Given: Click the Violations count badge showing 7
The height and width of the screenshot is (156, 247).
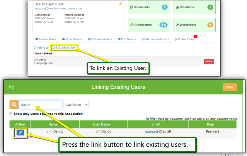Looking at the screenshot, I should coord(210,7).
